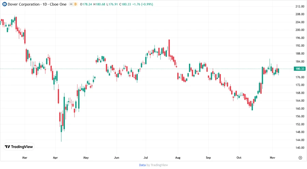Click the 204.00 price axis label
This screenshot has height=169, width=307.
[300, 22]
